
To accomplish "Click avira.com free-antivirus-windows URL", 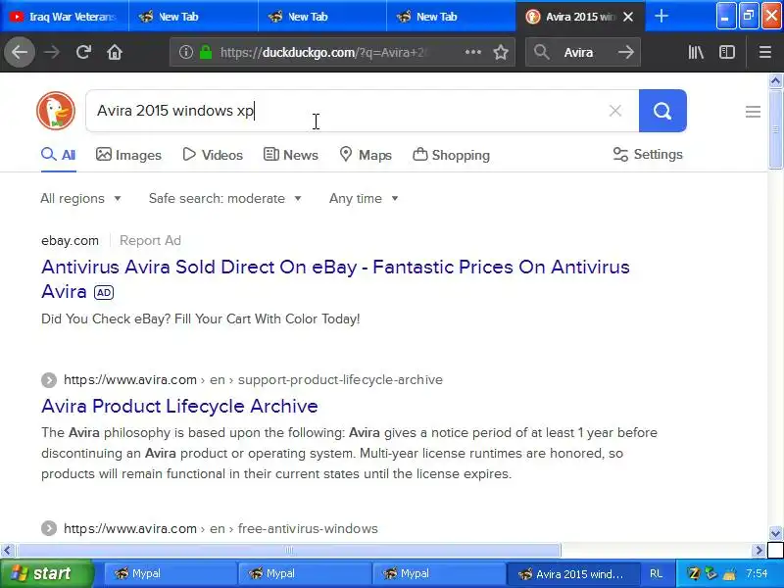I will click(x=220, y=528).
